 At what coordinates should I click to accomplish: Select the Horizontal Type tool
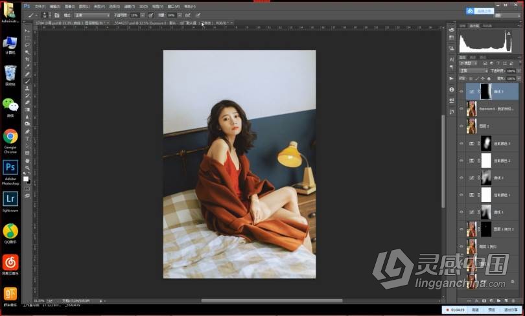coord(27,139)
